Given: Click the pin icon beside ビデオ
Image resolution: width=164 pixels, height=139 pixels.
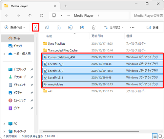Looking at the screenshot, I should click(x=32, y=108).
